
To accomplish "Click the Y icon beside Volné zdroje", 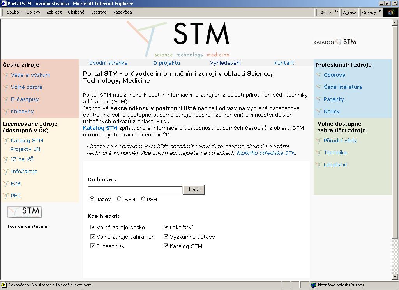I will tap(6, 87).
